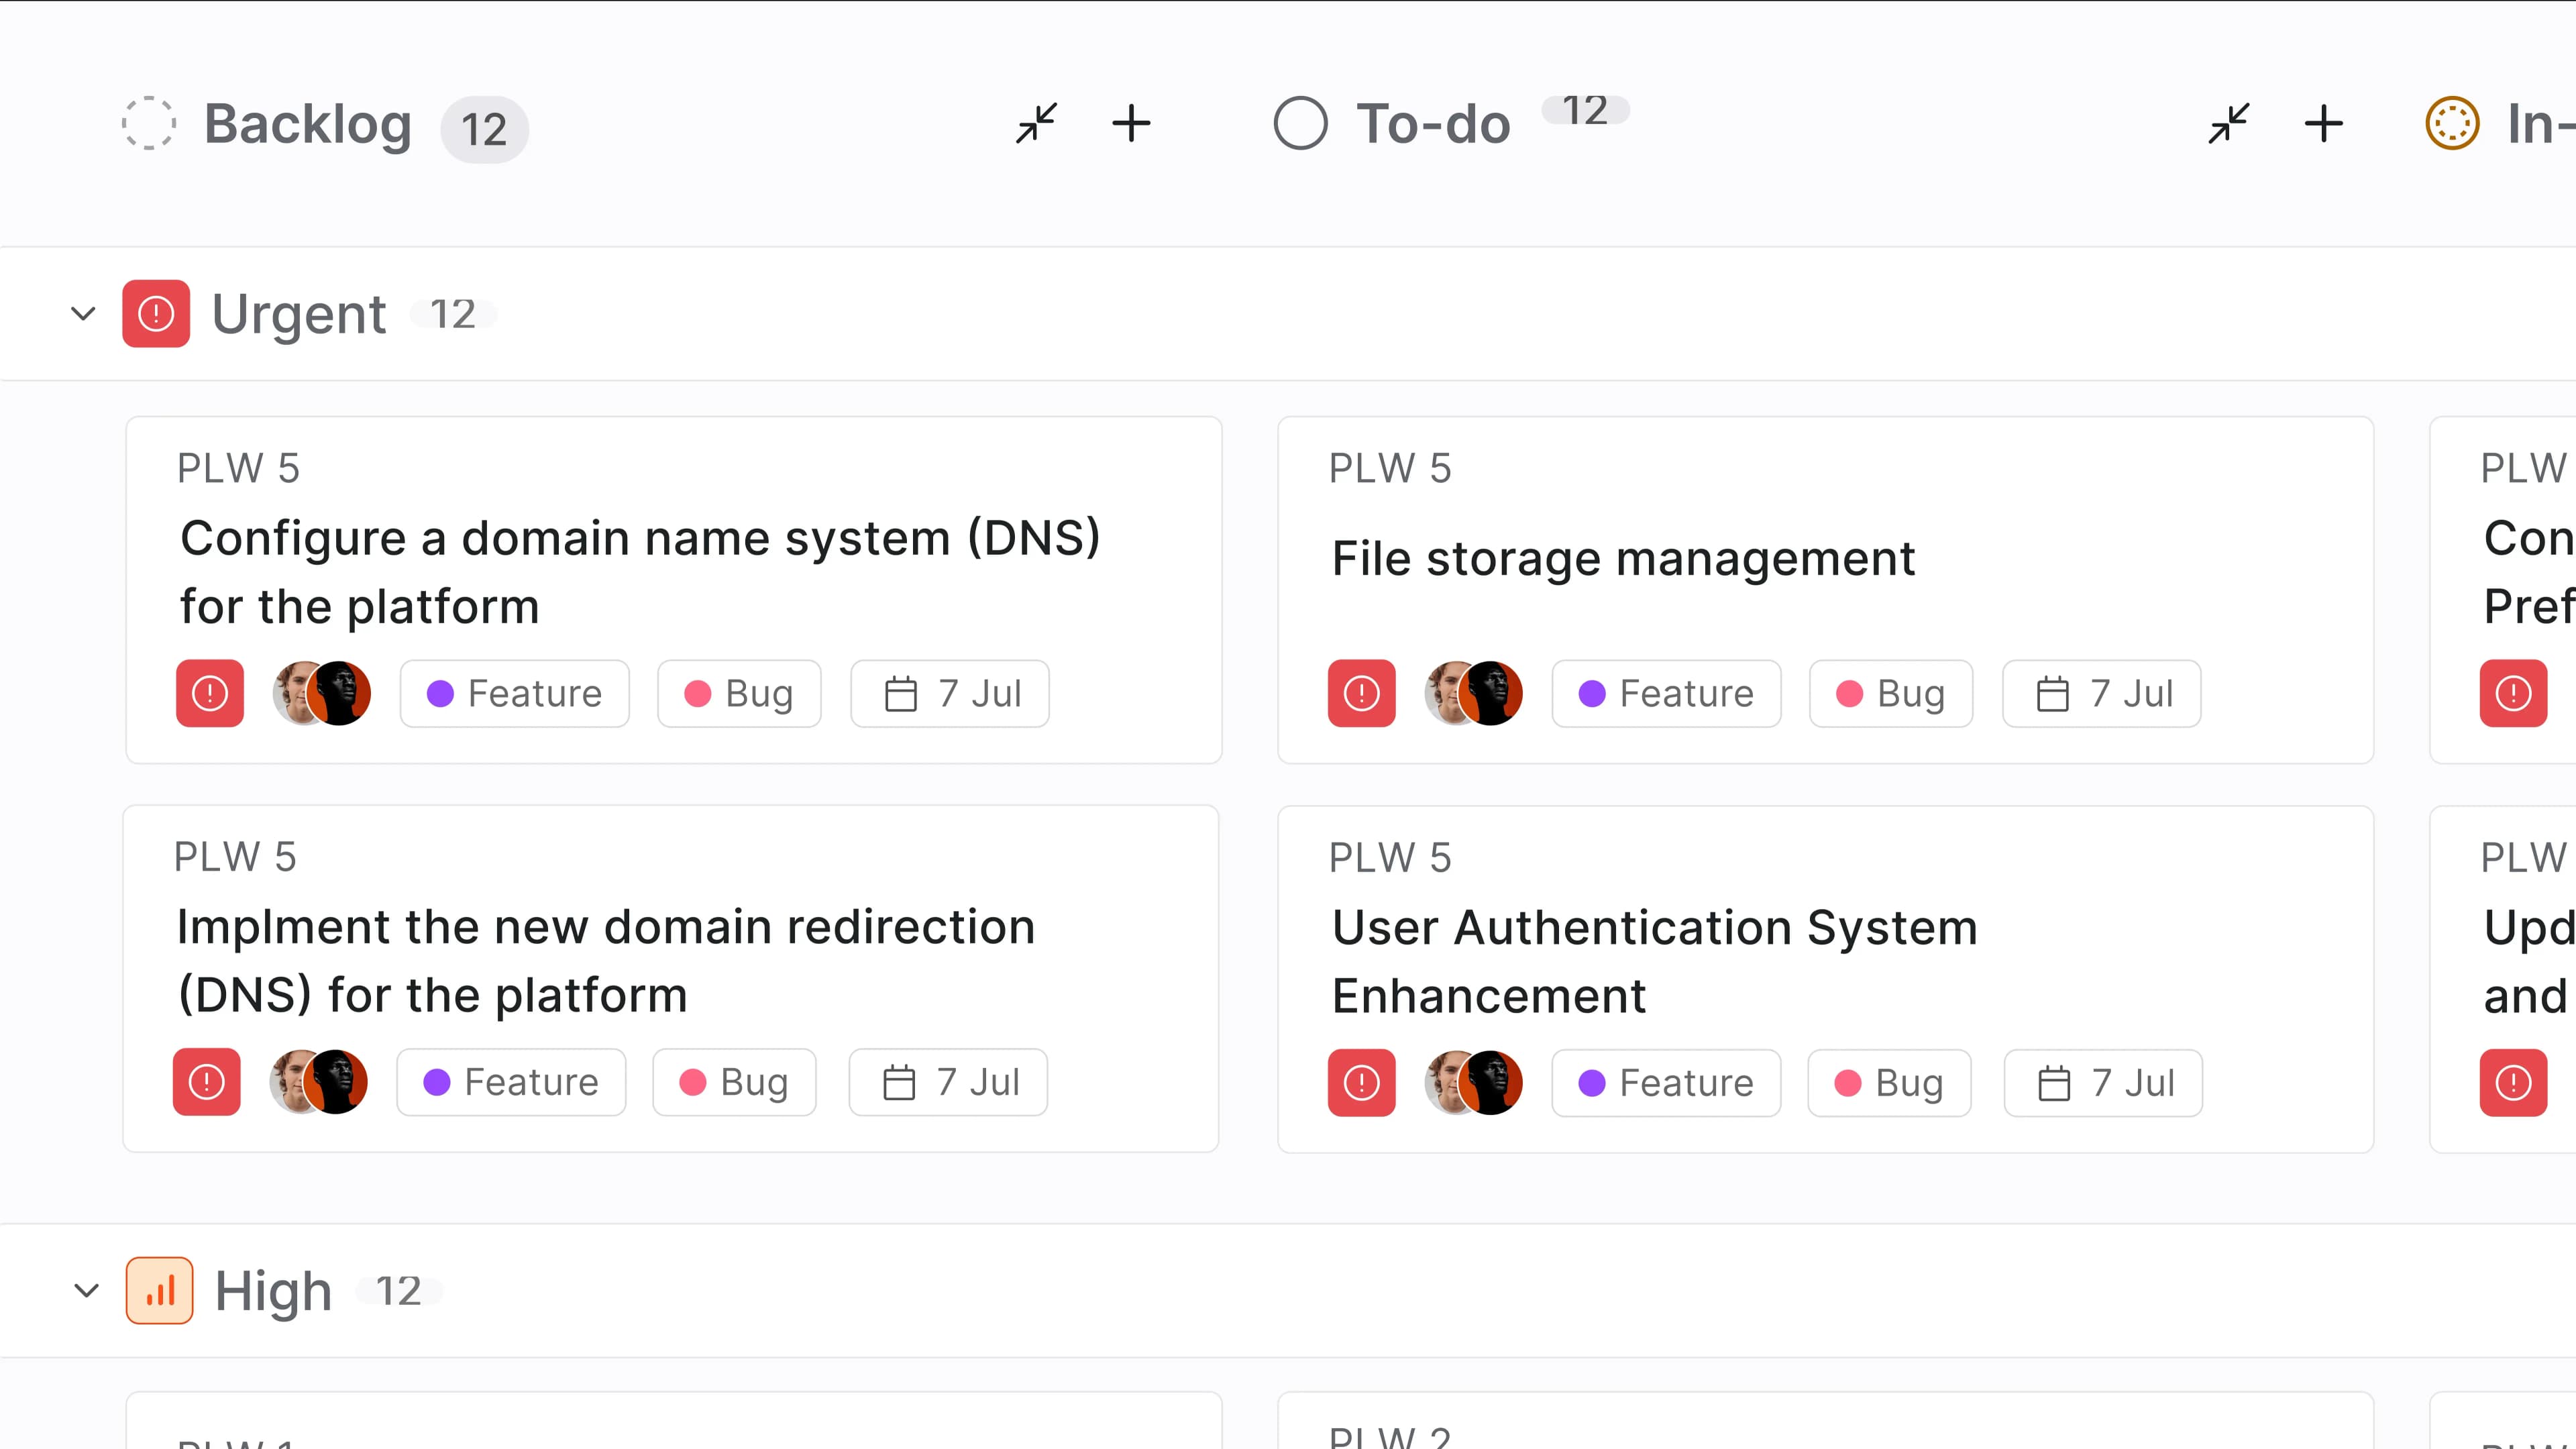Click the Backlog column title

point(308,124)
